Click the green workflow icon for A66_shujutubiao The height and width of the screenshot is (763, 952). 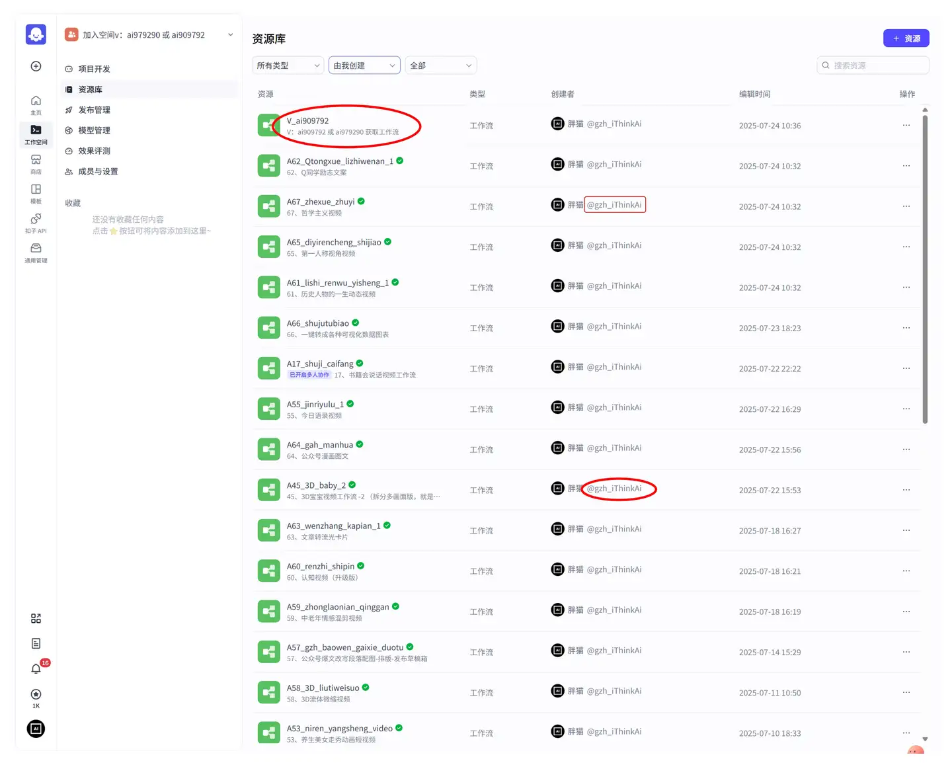pos(268,327)
